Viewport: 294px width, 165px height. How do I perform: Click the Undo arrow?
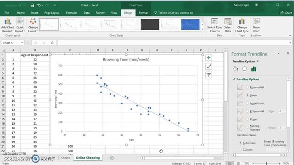(39, 5)
